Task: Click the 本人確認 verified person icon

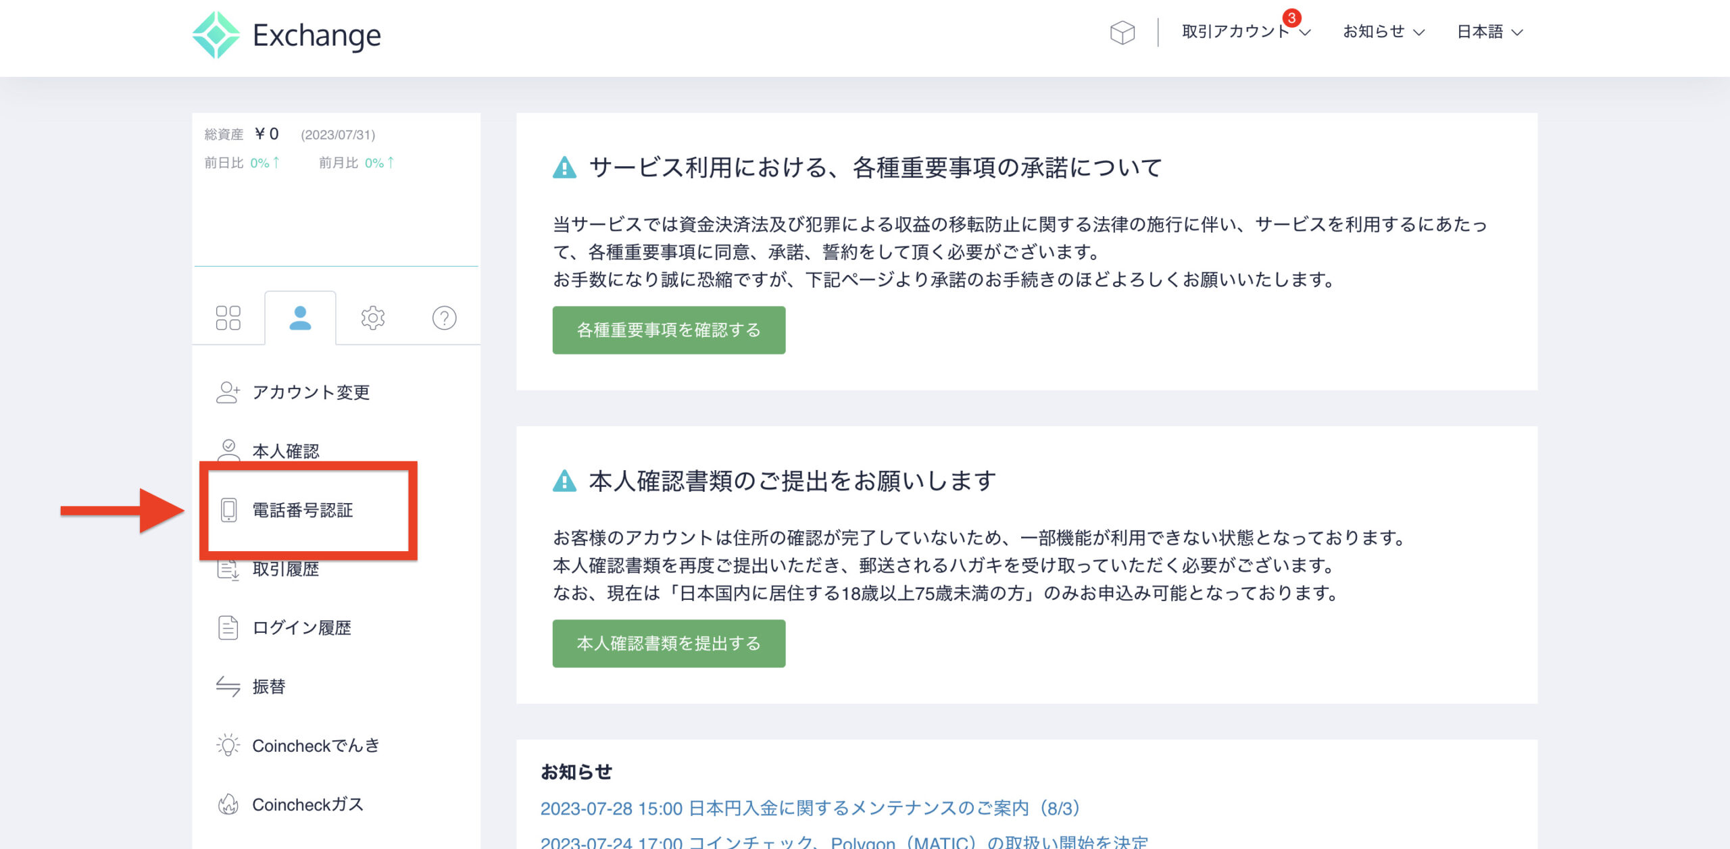Action: point(228,450)
